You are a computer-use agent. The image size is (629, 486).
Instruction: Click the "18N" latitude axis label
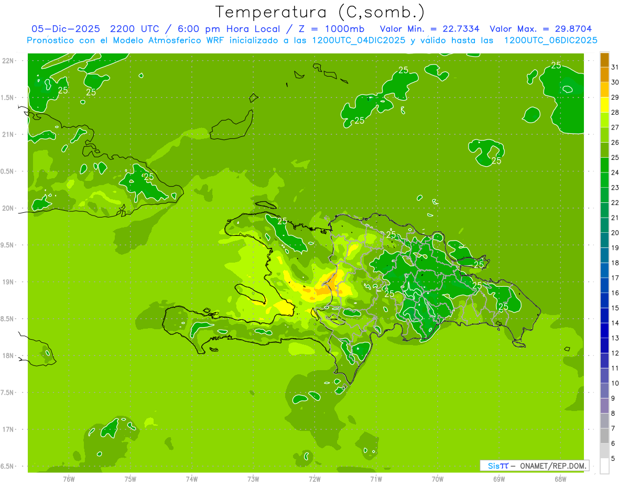pyautogui.click(x=9, y=356)
